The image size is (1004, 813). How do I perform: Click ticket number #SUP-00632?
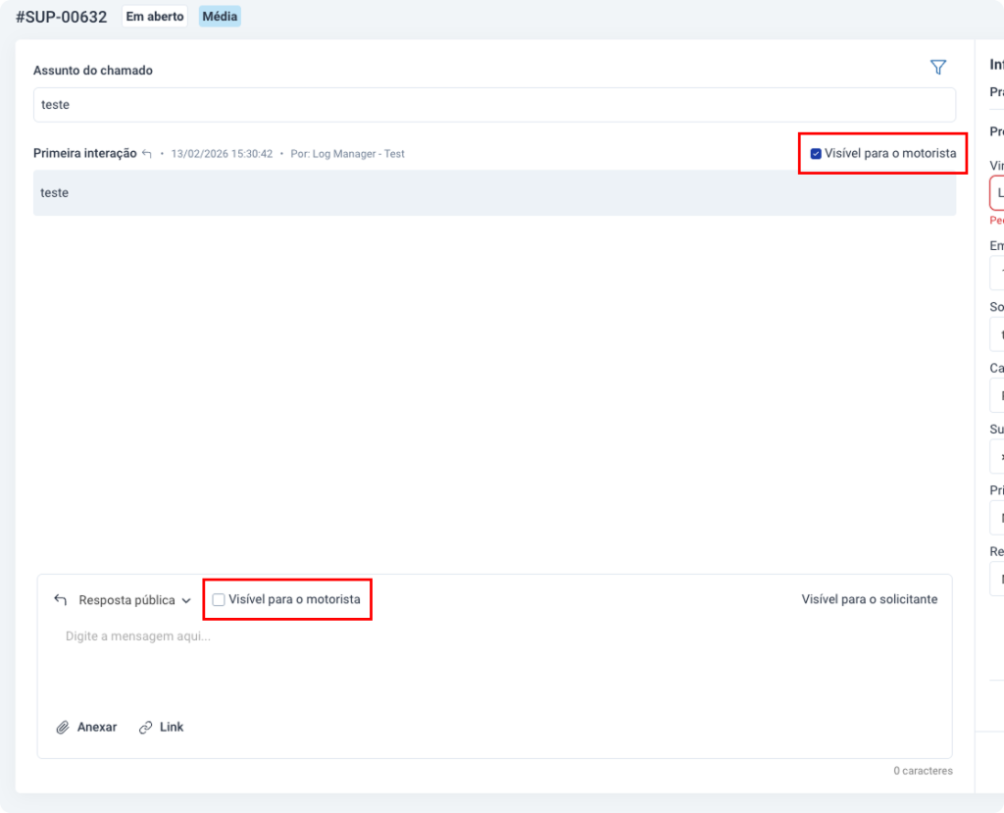pyautogui.click(x=62, y=17)
